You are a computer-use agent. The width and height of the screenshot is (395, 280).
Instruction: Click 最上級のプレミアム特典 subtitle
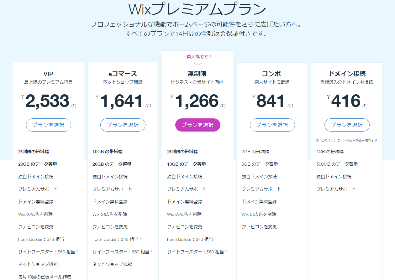pos(49,82)
